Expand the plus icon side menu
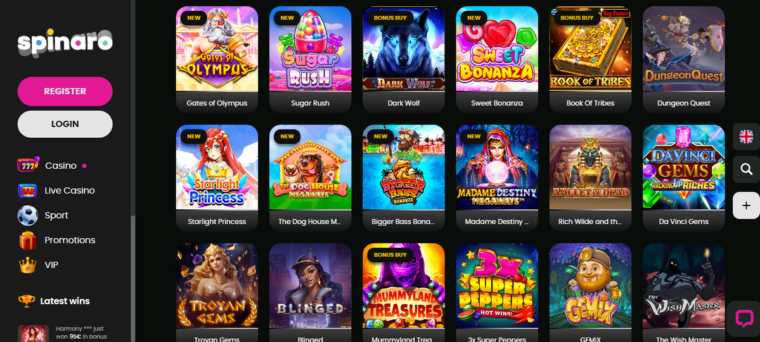Screen dimensions: 760x342 coord(746,205)
